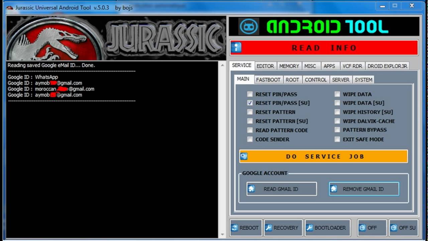Enable the WIPE DATA checkbox

tap(337, 94)
